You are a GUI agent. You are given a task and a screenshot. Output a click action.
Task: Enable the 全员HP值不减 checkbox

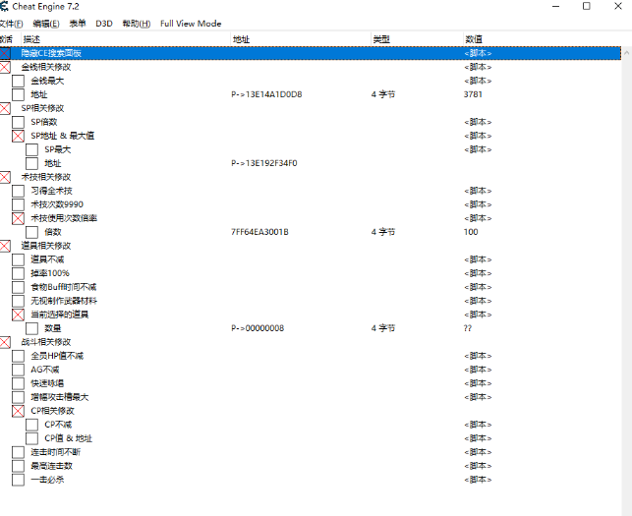[x=18, y=356]
